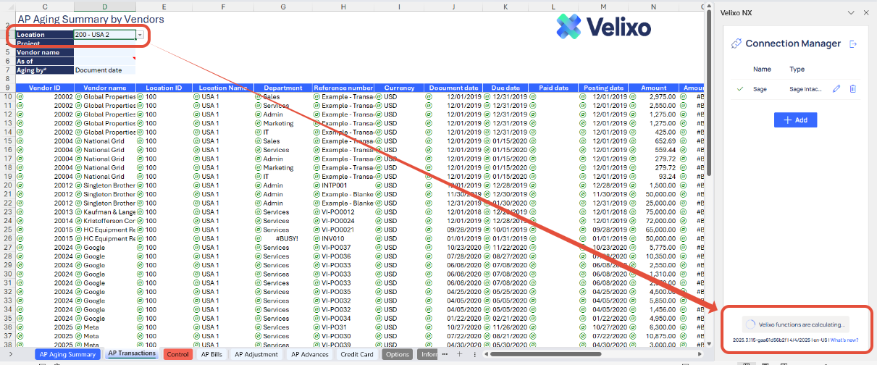Collapse the Velixo NX pane chevron
The image size is (877, 365).
[x=851, y=12]
